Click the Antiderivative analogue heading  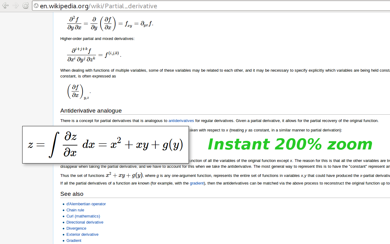coord(91,111)
